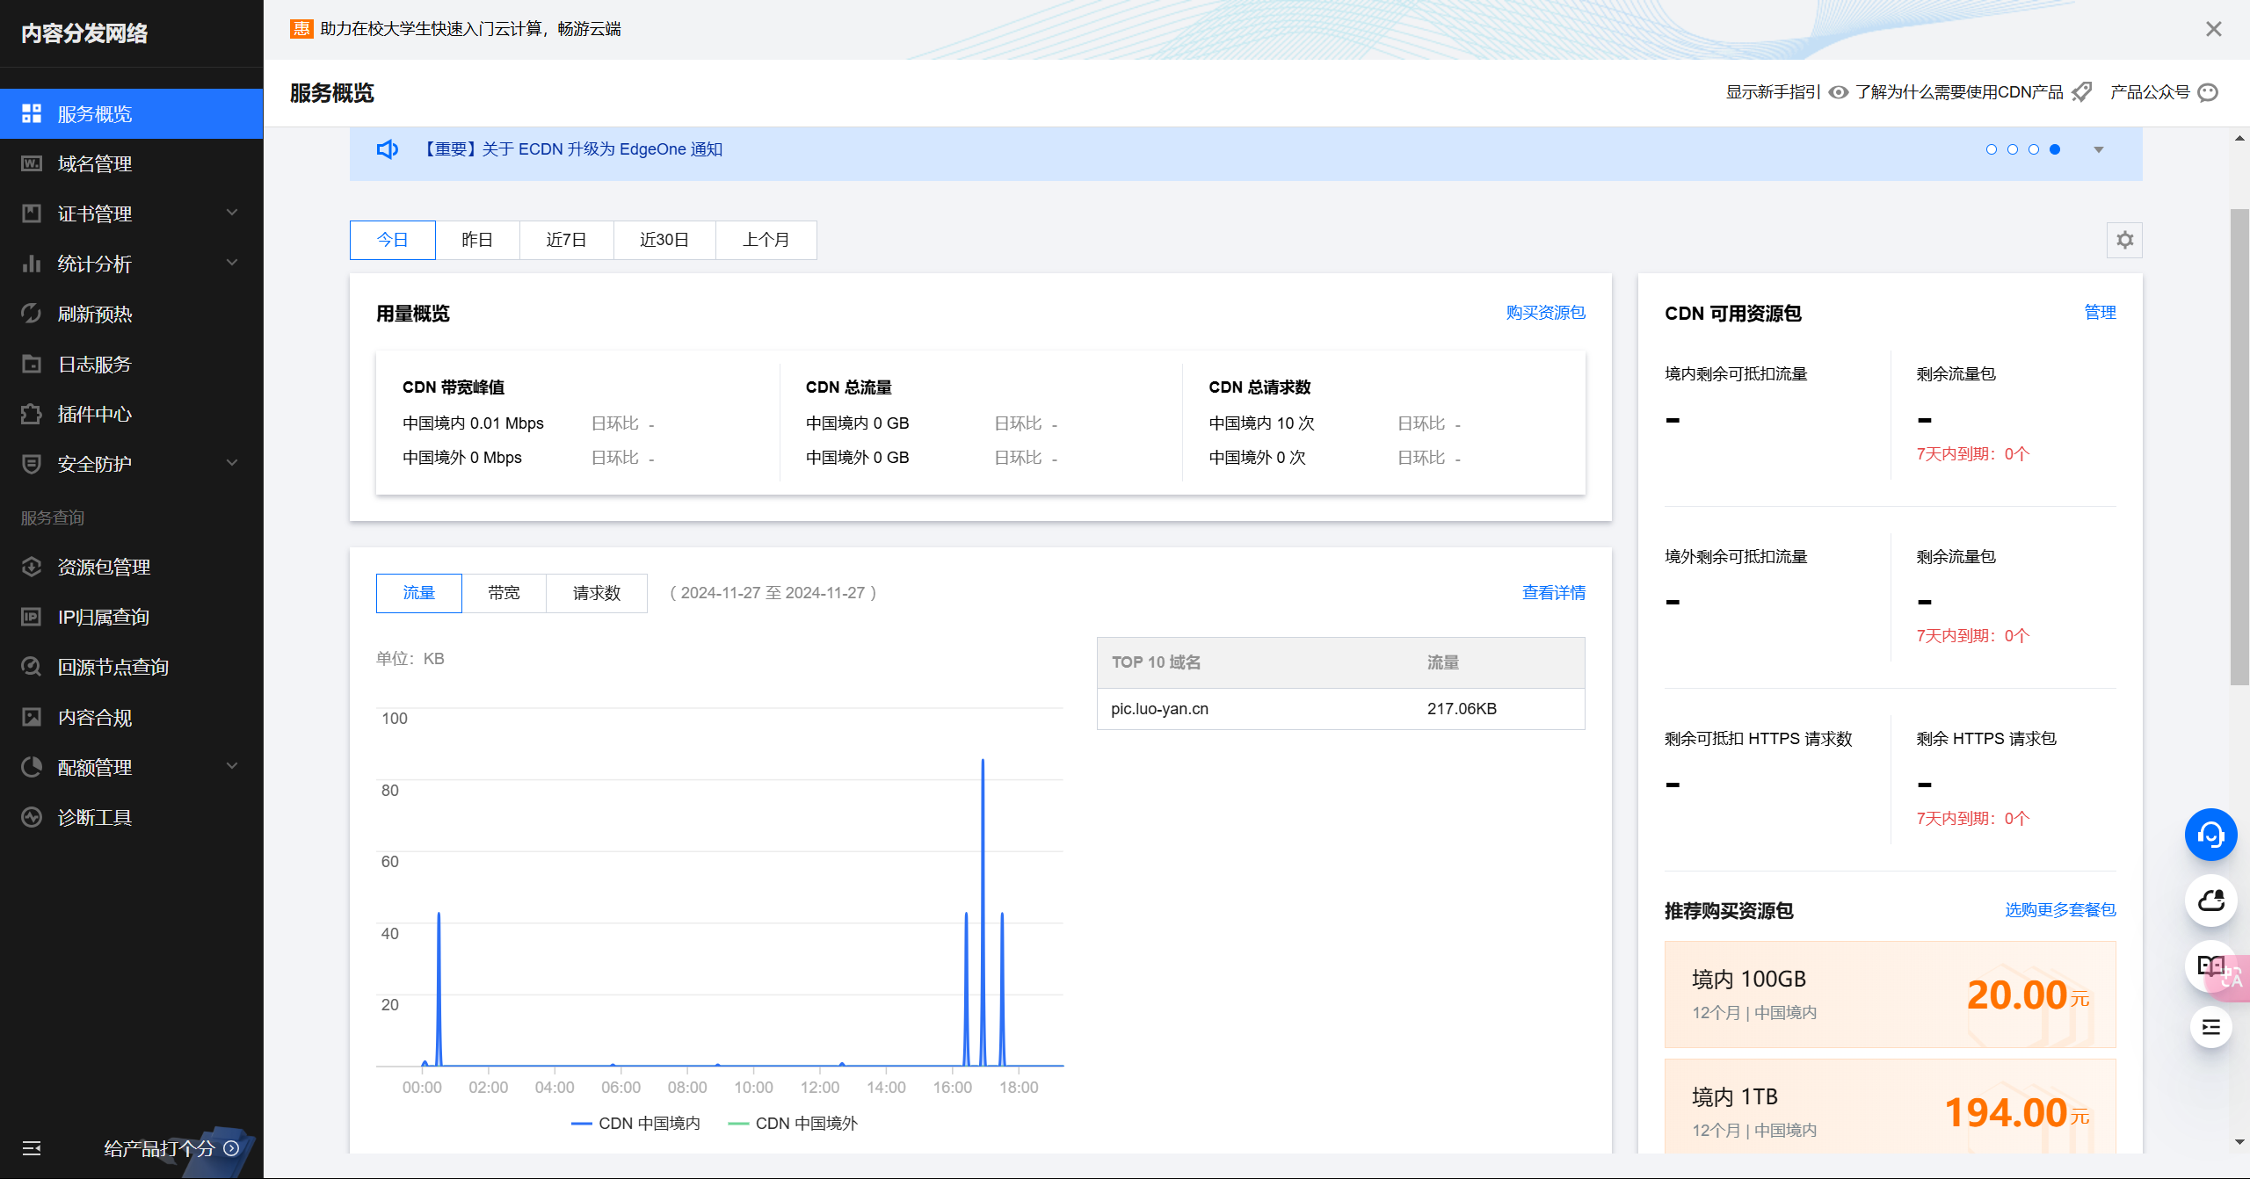Open 刷新预热 in the sidebar
The image size is (2250, 1179).
(95, 314)
